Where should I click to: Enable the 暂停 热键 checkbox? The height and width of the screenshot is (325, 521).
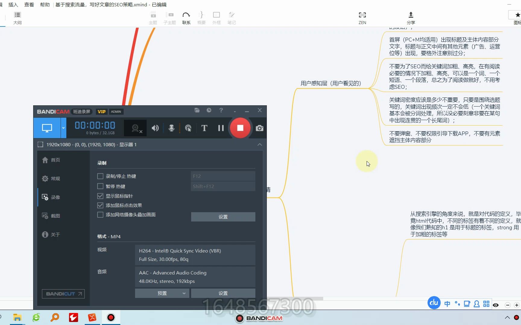coord(100,186)
